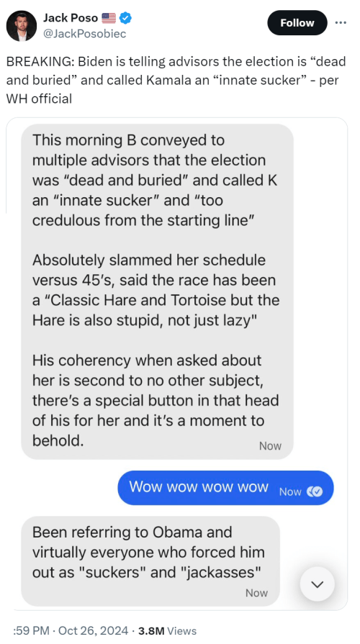Open the embedded text message screenshot image
360x644 pixels.
point(176,364)
